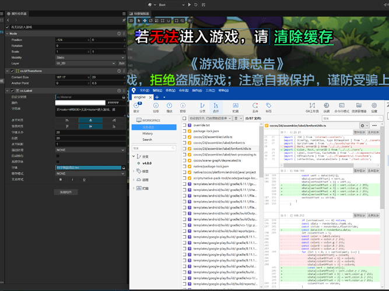Click the white color swatch in cc.Label
The image size is (389, 291).
tap(80, 103)
